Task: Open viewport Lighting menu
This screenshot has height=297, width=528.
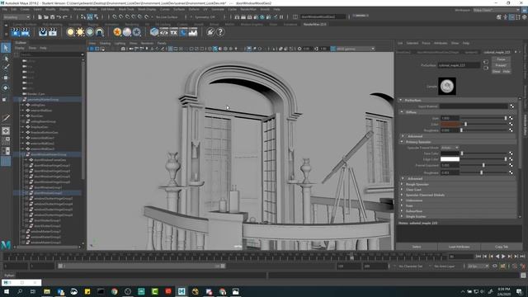Action: coord(120,43)
